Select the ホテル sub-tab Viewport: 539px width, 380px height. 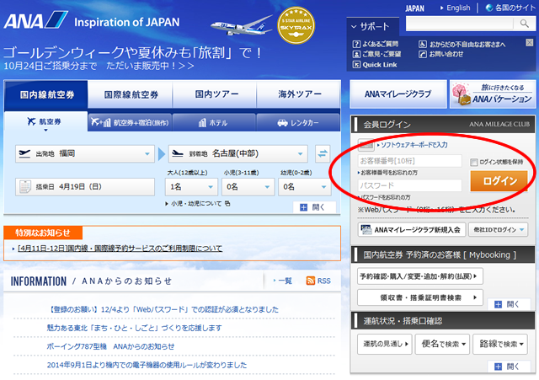(214, 122)
